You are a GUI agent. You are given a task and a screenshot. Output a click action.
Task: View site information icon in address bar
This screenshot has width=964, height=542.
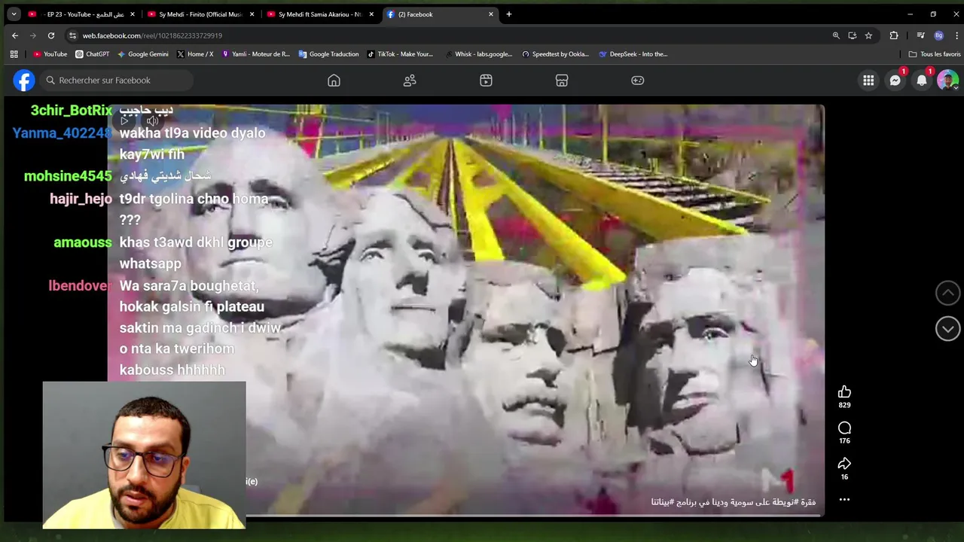[72, 35]
